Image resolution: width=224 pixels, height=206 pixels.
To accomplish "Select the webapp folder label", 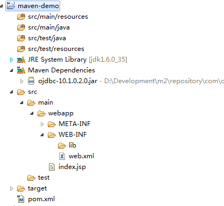I will [x=61, y=113].
